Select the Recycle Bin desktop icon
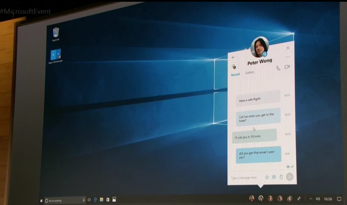 pos(56,34)
